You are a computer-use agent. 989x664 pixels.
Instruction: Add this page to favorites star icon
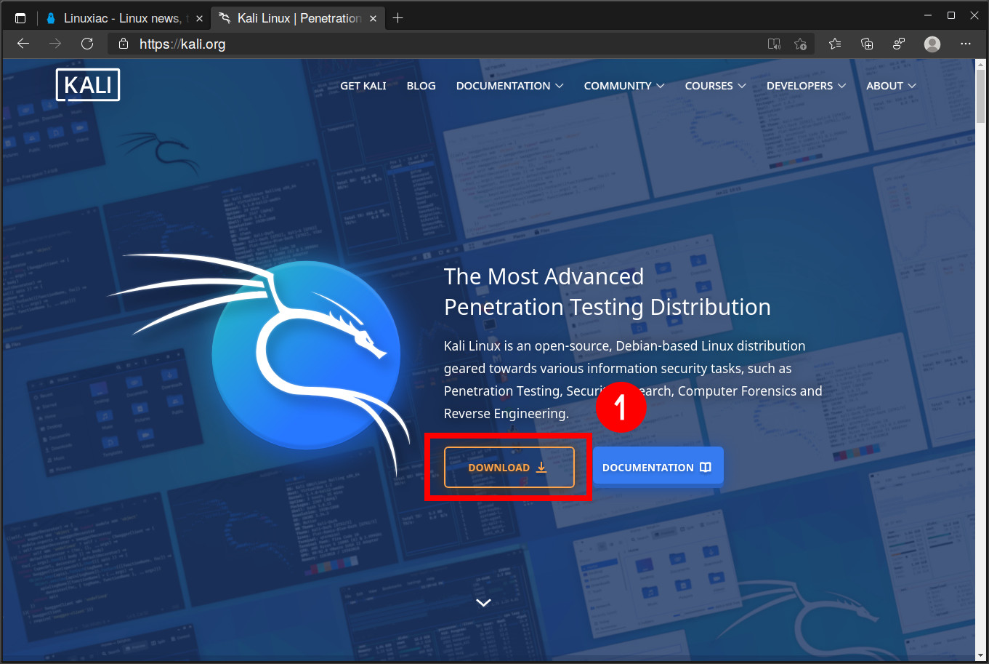click(x=800, y=44)
